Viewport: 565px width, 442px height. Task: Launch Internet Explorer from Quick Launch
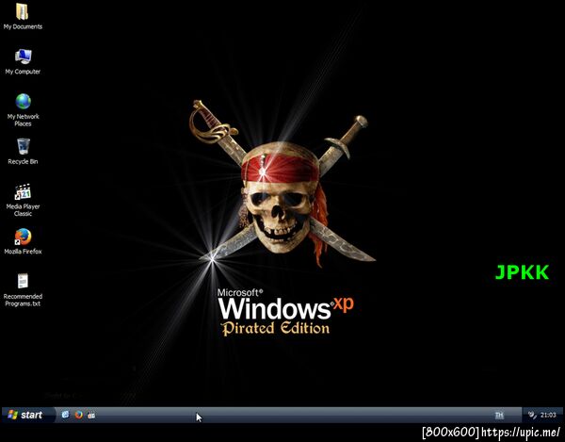point(65,415)
